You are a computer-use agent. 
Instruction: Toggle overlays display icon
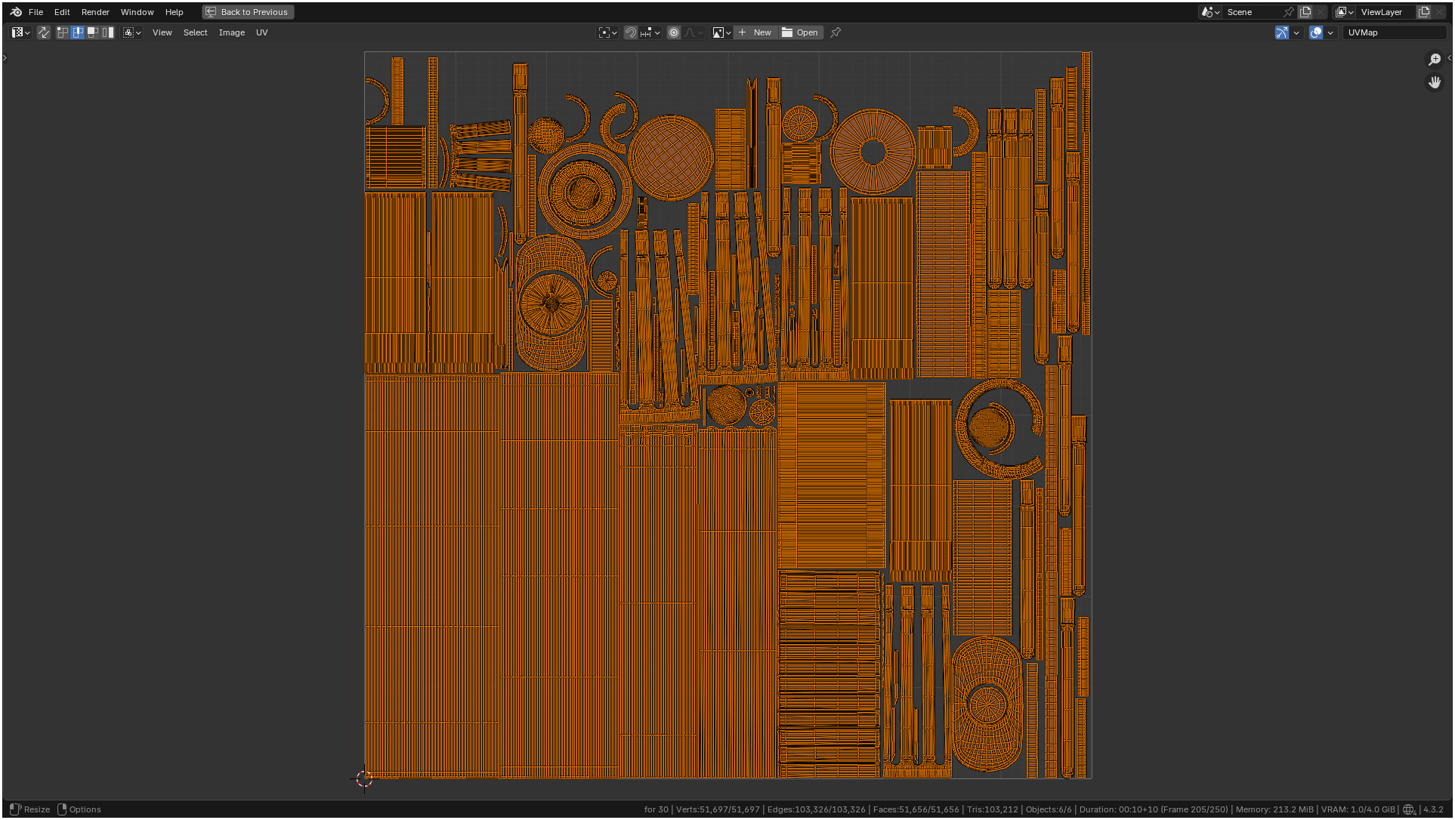tap(1316, 32)
